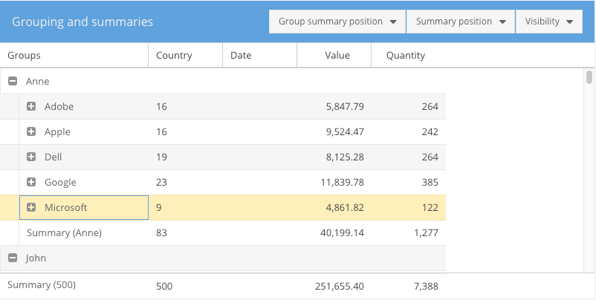
Task: Click the vertical scrollbar thumb
Action: (x=589, y=77)
